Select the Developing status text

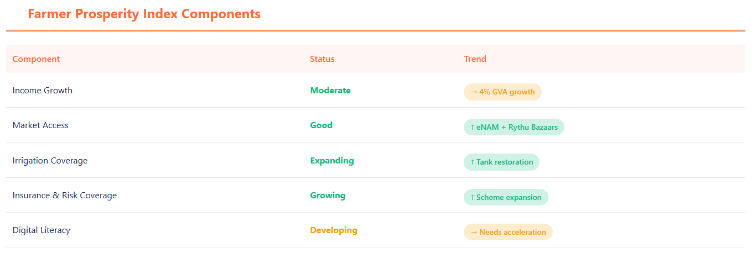click(334, 230)
